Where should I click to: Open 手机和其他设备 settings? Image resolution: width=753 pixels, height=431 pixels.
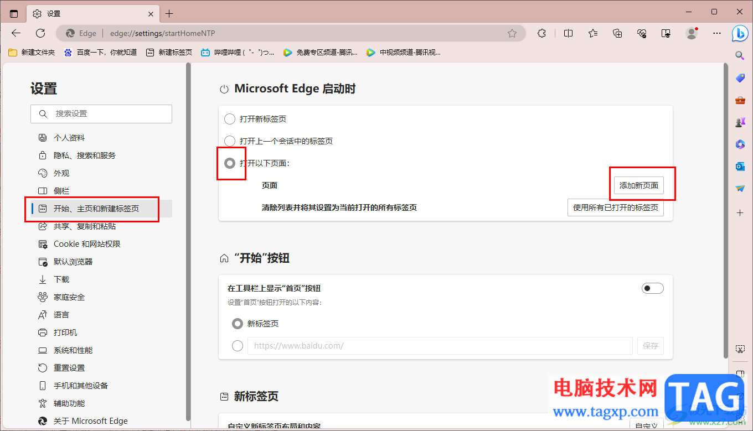[x=101, y=386]
